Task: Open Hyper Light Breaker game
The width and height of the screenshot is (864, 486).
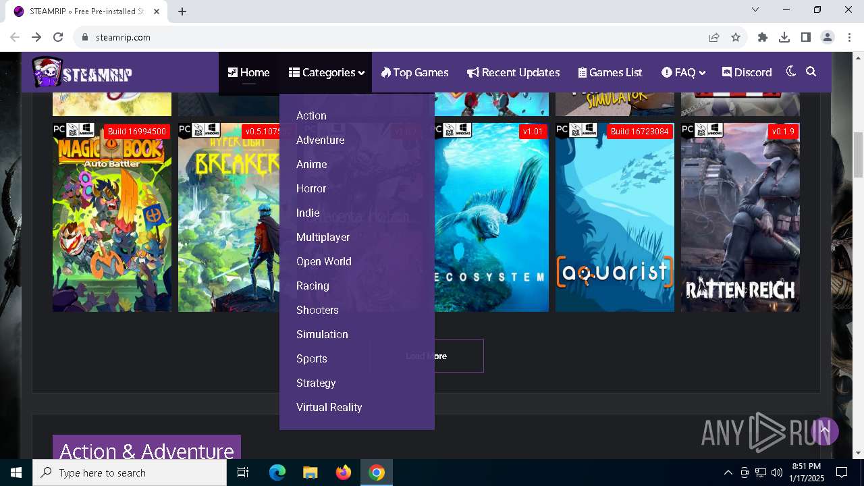Action: click(x=228, y=217)
